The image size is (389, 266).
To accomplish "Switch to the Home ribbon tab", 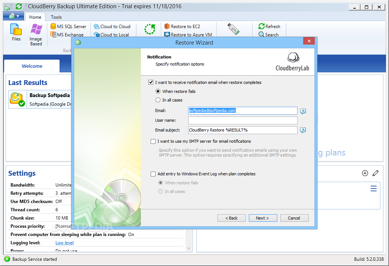I will click(35, 17).
